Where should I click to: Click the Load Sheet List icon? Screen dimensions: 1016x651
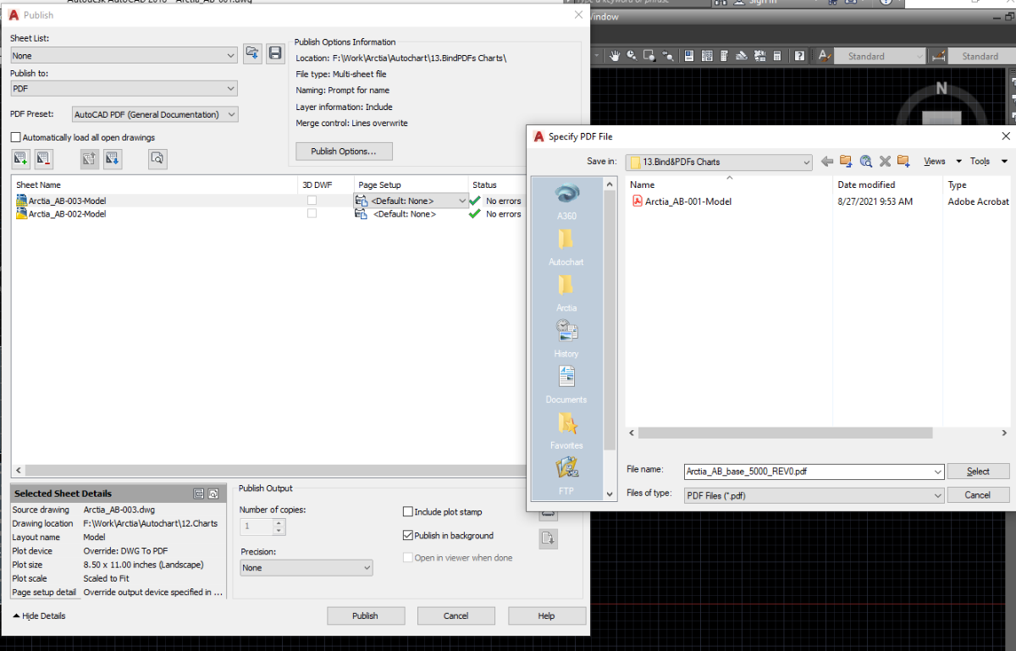tap(251, 54)
